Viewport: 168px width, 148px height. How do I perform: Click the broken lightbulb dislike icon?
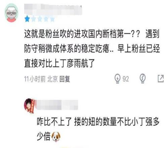[142, 78]
